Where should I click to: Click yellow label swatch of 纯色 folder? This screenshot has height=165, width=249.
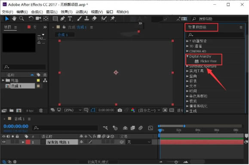click(x=38, y=80)
